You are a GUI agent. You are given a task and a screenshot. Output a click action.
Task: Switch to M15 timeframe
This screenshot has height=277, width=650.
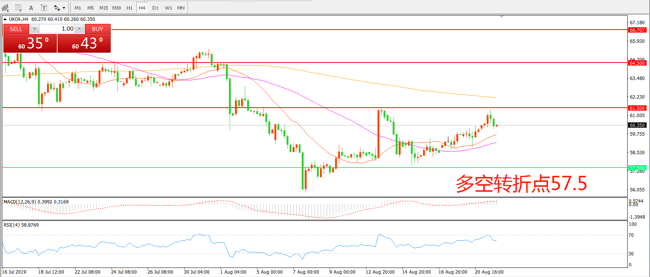coord(103,8)
